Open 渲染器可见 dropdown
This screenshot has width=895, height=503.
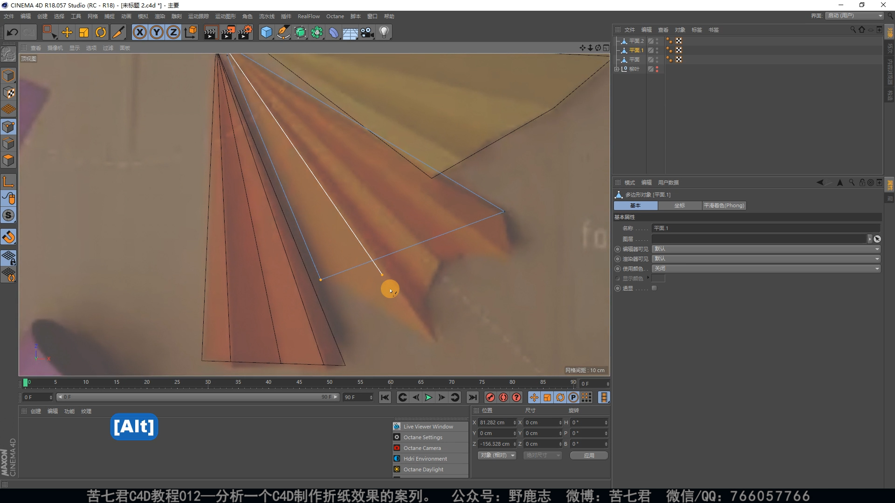766,258
